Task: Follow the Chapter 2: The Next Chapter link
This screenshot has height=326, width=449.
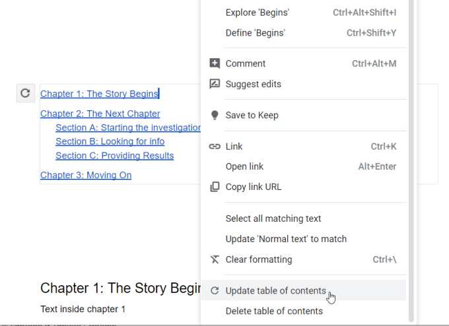Action: (x=100, y=114)
